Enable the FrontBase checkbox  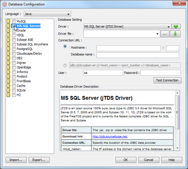pos(14,81)
